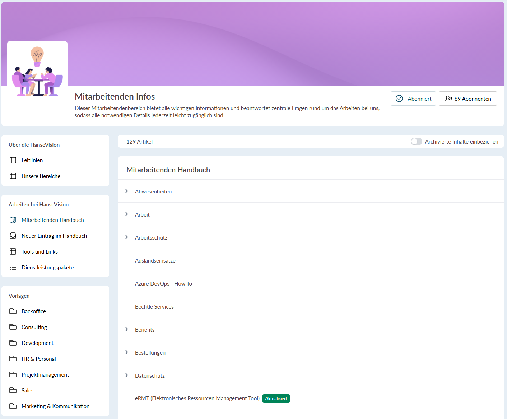
Task: Expand the Arbeit section chevron
Action: 127,214
